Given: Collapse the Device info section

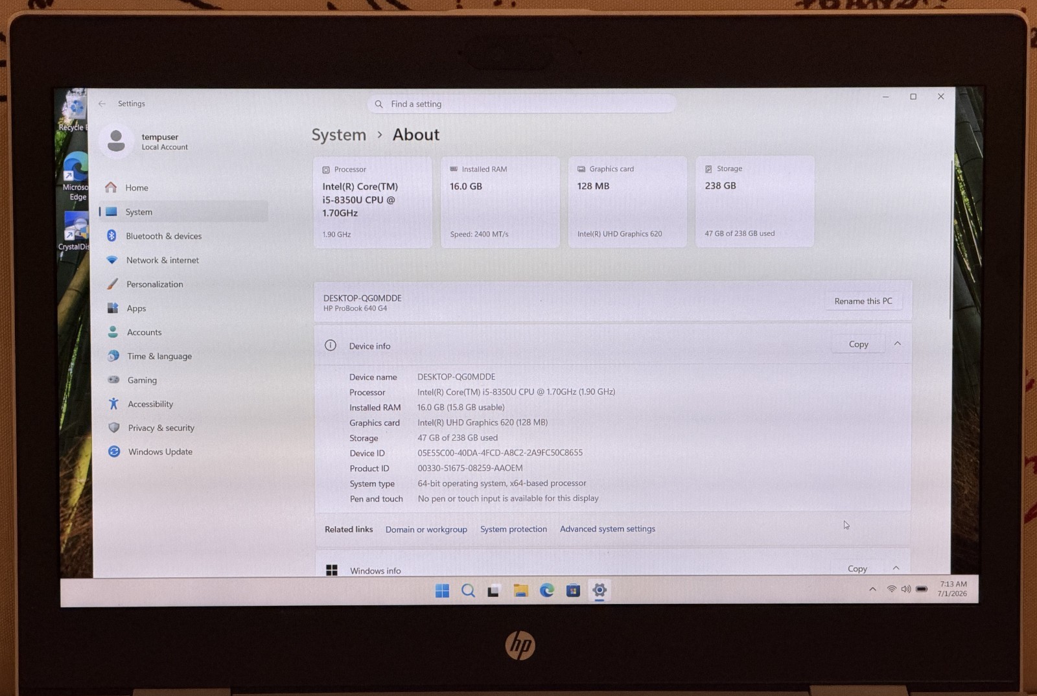Looking at the screenshot, I should tap(898, 343).
